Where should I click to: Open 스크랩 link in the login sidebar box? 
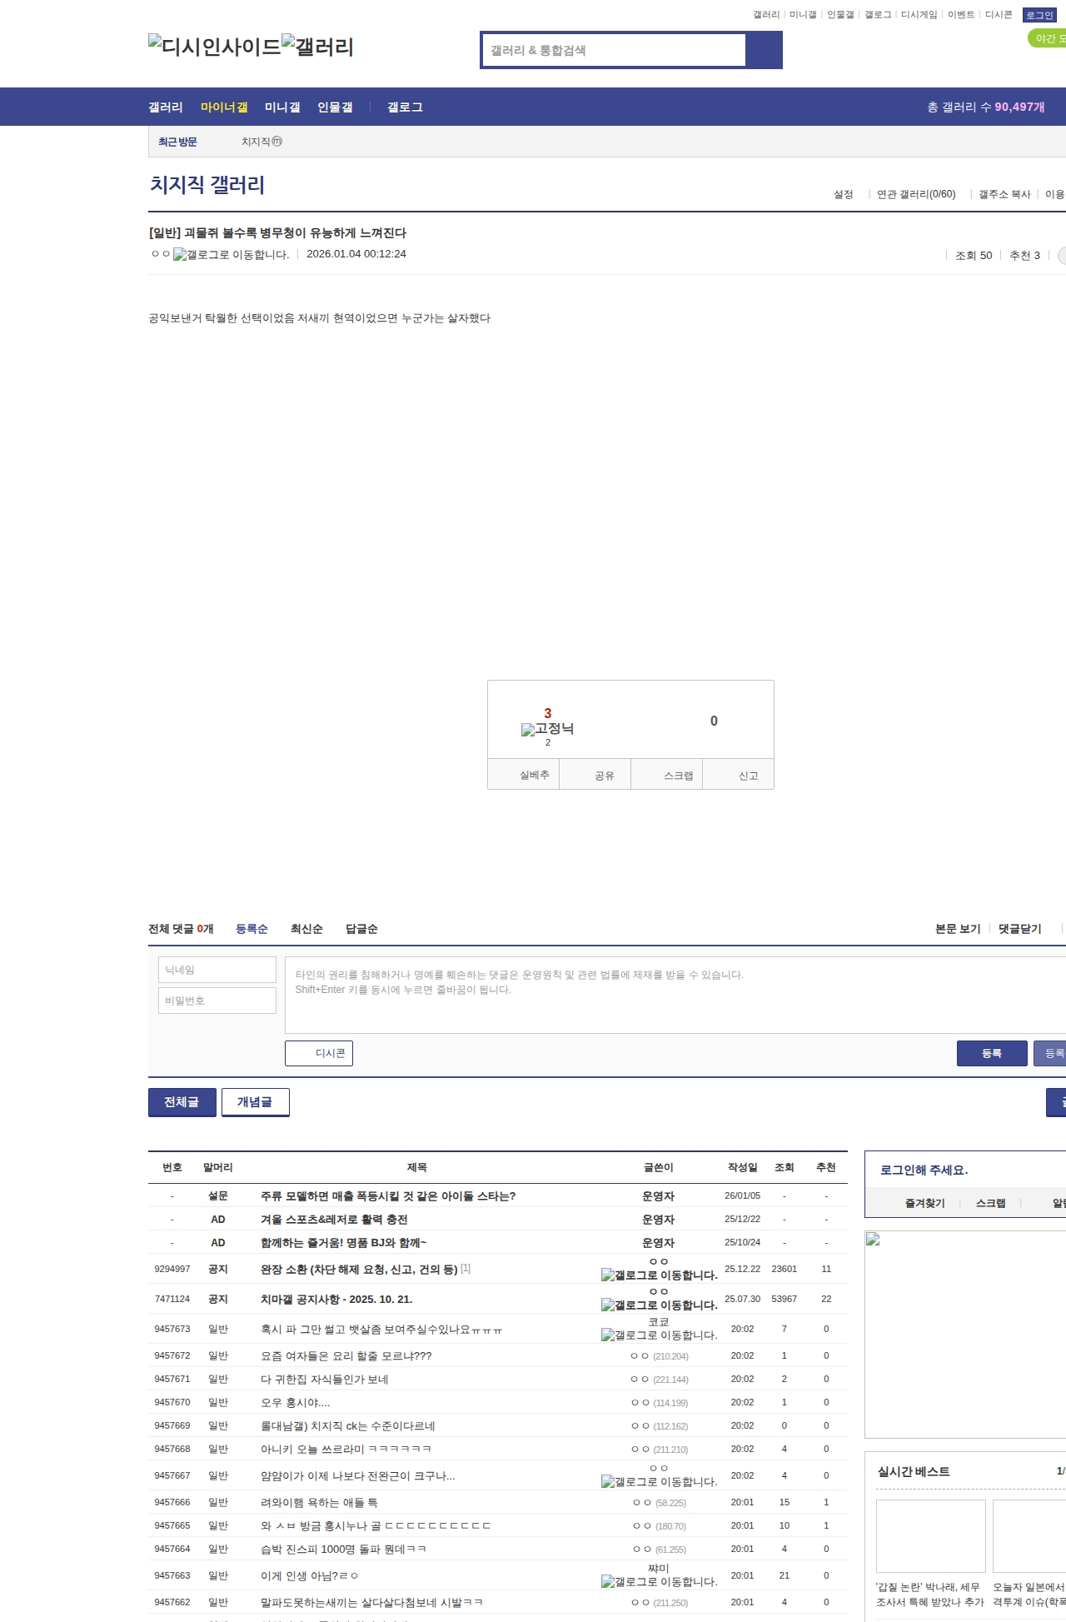click(991, 1203)
